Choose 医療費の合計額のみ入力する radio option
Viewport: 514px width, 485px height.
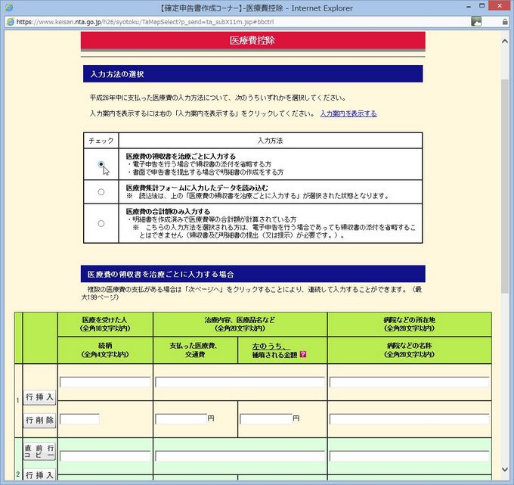(x=101, y=223)
